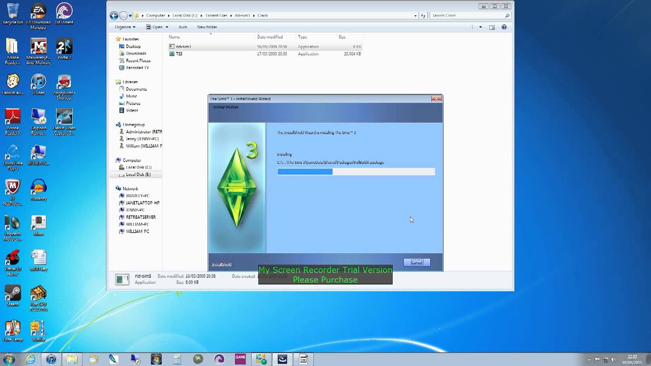Click the volume icon in system tray
The image size is (651, 366).
pos(614,359)
